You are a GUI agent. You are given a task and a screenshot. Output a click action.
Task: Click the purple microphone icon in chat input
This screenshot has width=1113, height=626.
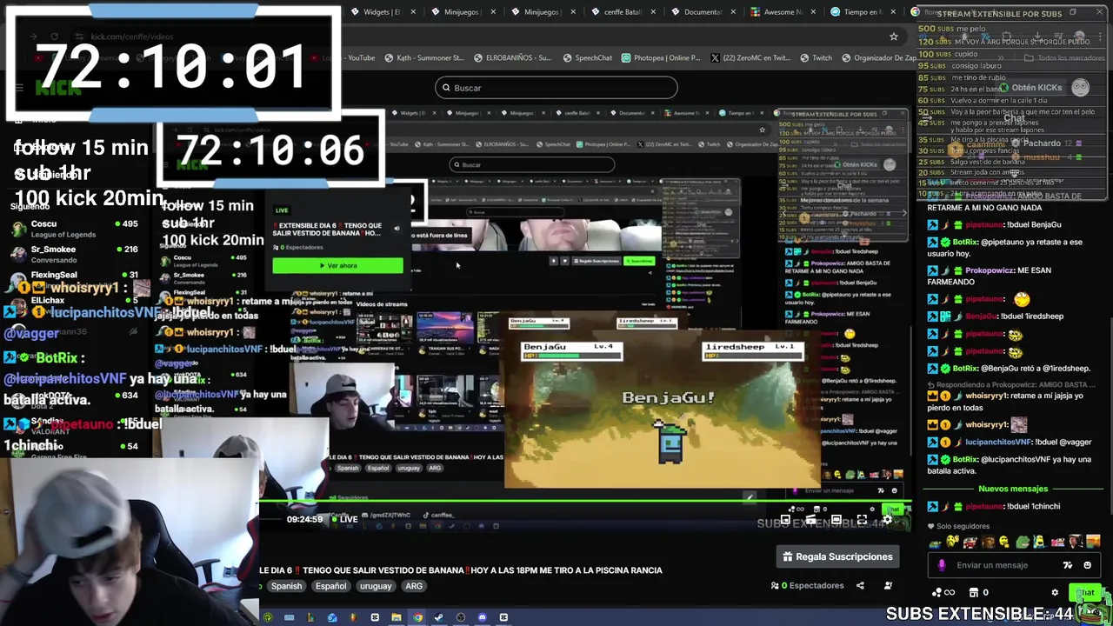tap(942, 565)
